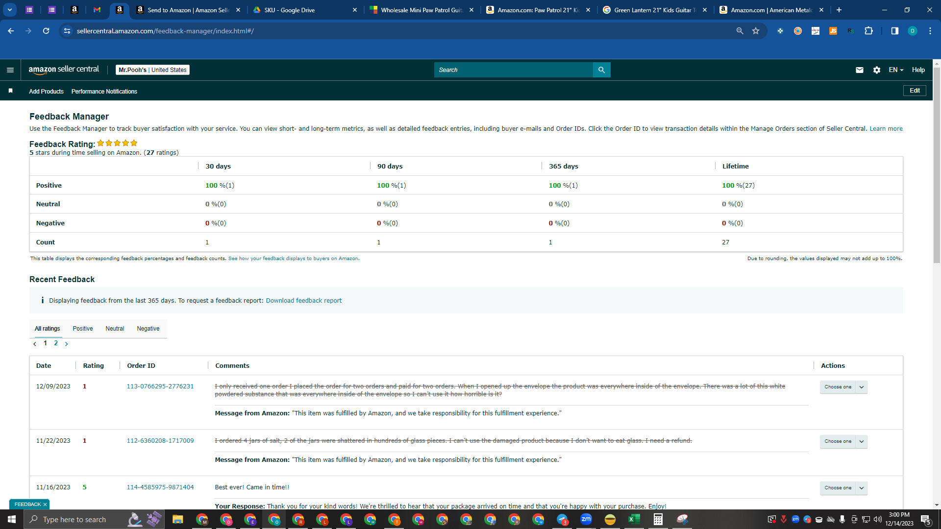Go to next feedback page arrow

(66, 344)
